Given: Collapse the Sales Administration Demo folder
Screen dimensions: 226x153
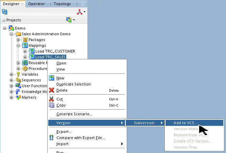Looking at the screenshot, I should tap(12, 34).
